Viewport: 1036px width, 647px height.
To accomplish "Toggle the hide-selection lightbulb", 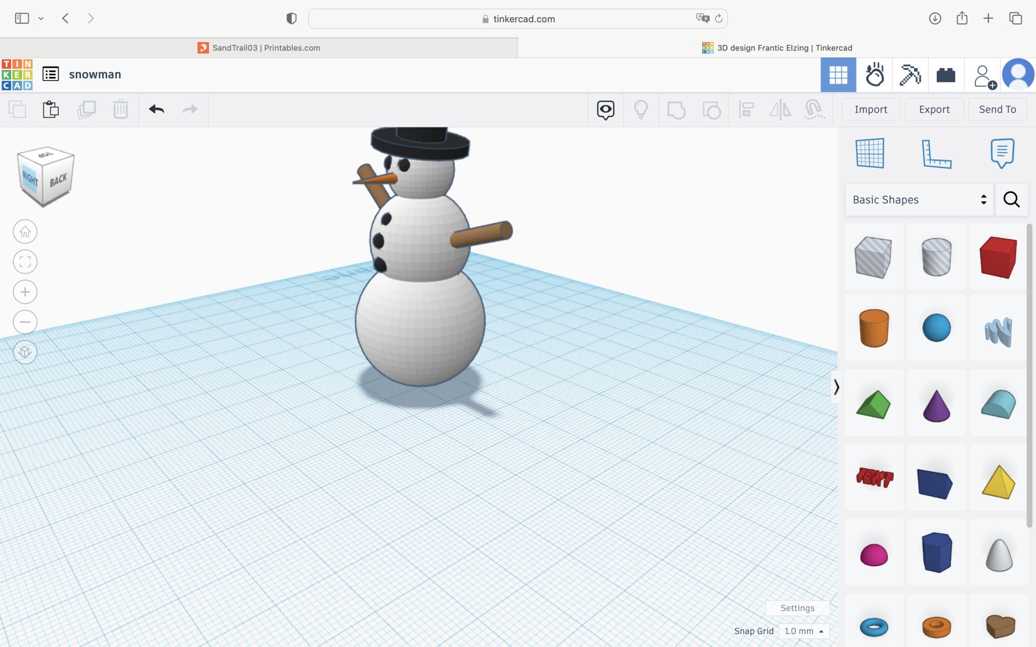I will pyautogui.click(x=641, y=109).
